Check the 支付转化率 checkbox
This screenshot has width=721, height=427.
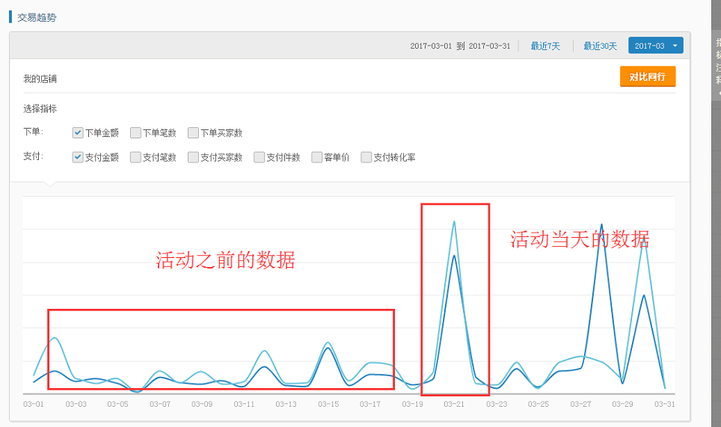pyautogui.click(x=366, y=157)
